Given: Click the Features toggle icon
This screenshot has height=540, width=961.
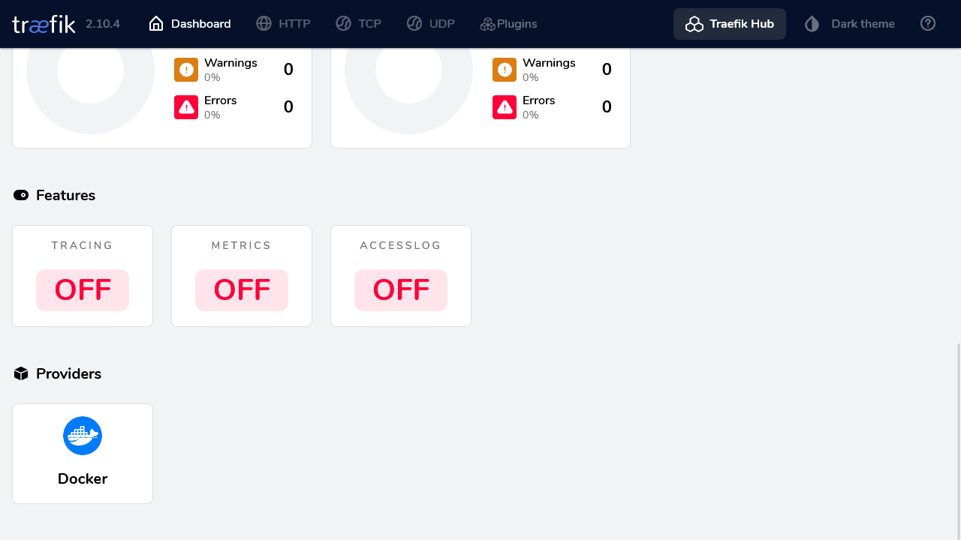Looking at the screenshot, I should 21,196.
